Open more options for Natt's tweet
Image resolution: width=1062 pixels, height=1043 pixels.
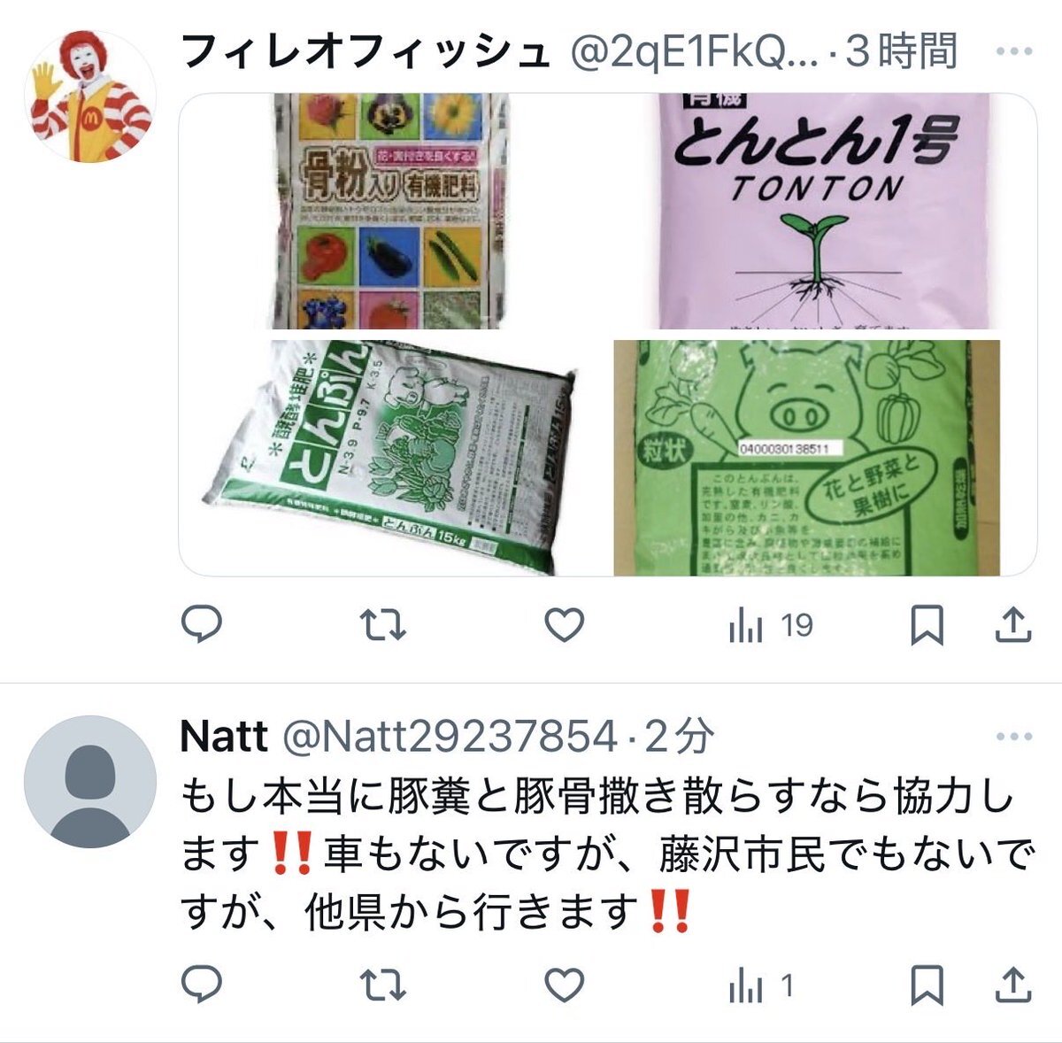[1014, 737]
